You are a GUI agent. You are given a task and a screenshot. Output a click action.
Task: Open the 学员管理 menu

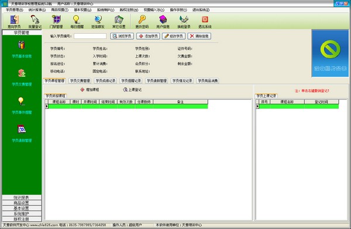point(14,10)
